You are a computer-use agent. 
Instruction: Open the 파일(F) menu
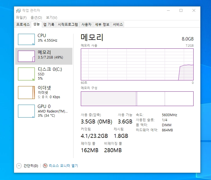coord(21,17)
